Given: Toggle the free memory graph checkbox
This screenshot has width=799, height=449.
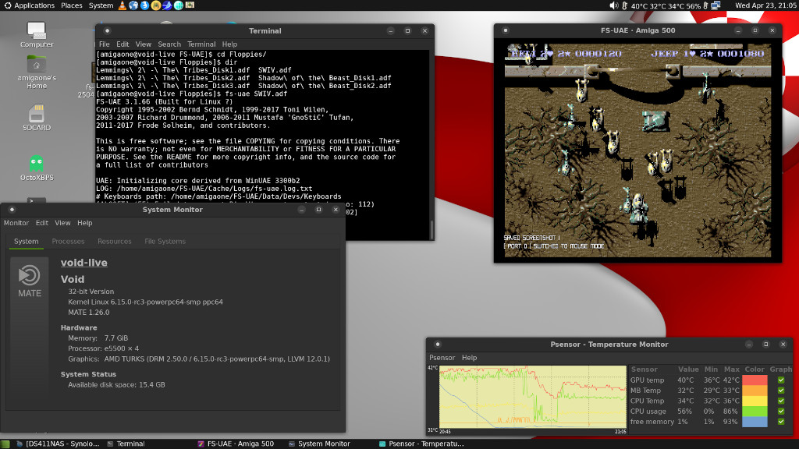Looking at the screenshot, I should pyautogui.click(x=781, y=422).
